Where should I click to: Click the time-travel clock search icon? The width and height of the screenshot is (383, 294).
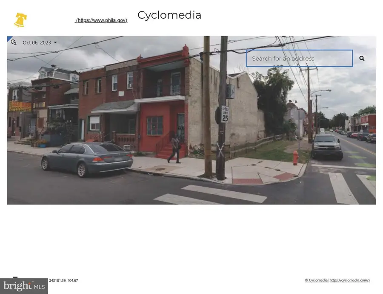point(14,42)
